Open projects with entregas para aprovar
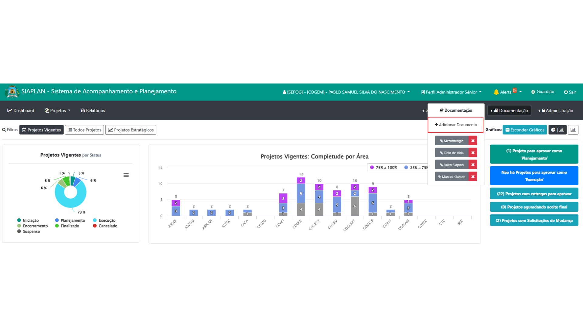The height and width of the screenshot is (328, 583). coord(534,194)
